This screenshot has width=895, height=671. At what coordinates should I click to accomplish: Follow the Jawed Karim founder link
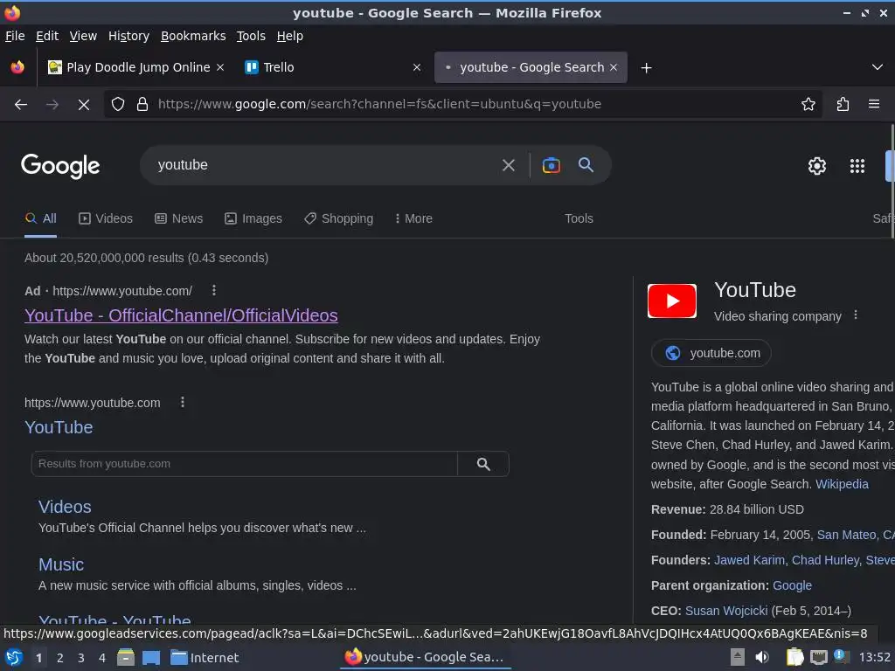point(749,560)
